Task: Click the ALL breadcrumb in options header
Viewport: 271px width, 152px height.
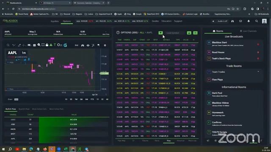Action: click(142, 33)
